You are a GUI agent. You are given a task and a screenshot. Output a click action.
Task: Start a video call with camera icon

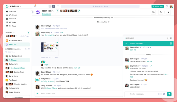[153, 12]
